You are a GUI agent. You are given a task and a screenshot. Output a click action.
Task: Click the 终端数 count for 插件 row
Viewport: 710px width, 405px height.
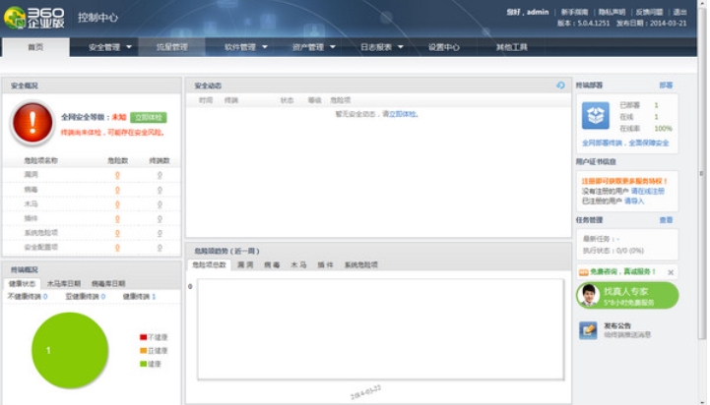[x=160, y=219]
